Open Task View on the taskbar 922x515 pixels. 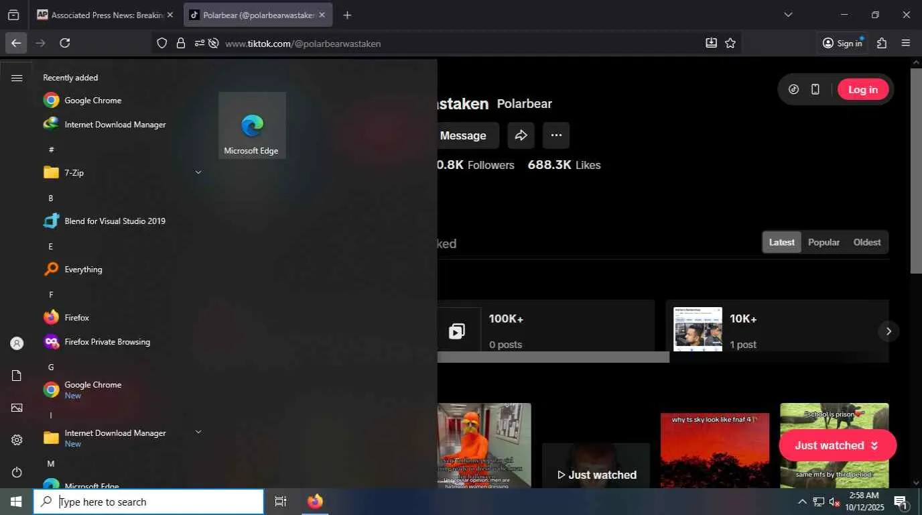281,502
